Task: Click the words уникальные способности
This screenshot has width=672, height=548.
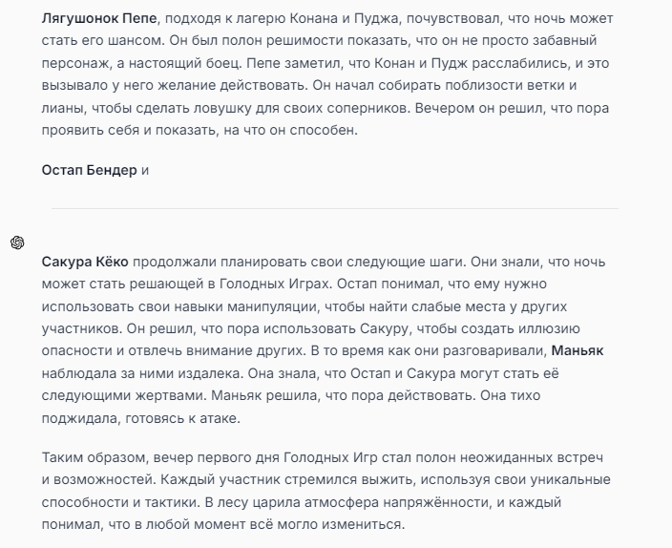Action: [571, 480]
